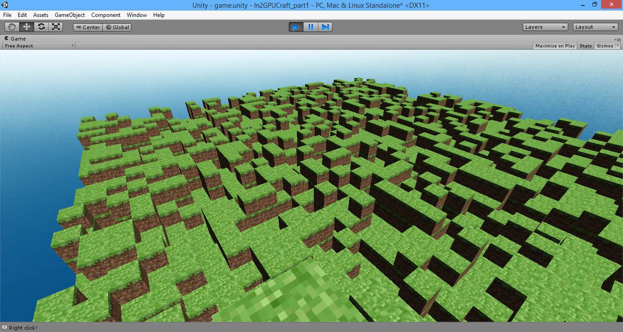Open the Layout dropdown
This screenshot has width=623, height=332.
click(596, 27)
